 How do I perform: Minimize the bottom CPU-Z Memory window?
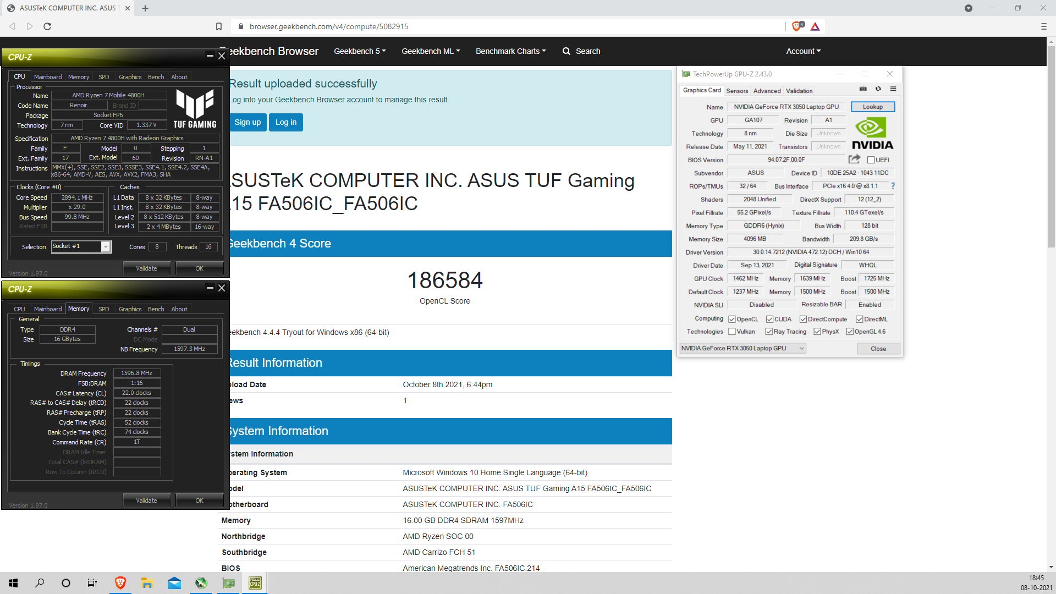[210, 288]
